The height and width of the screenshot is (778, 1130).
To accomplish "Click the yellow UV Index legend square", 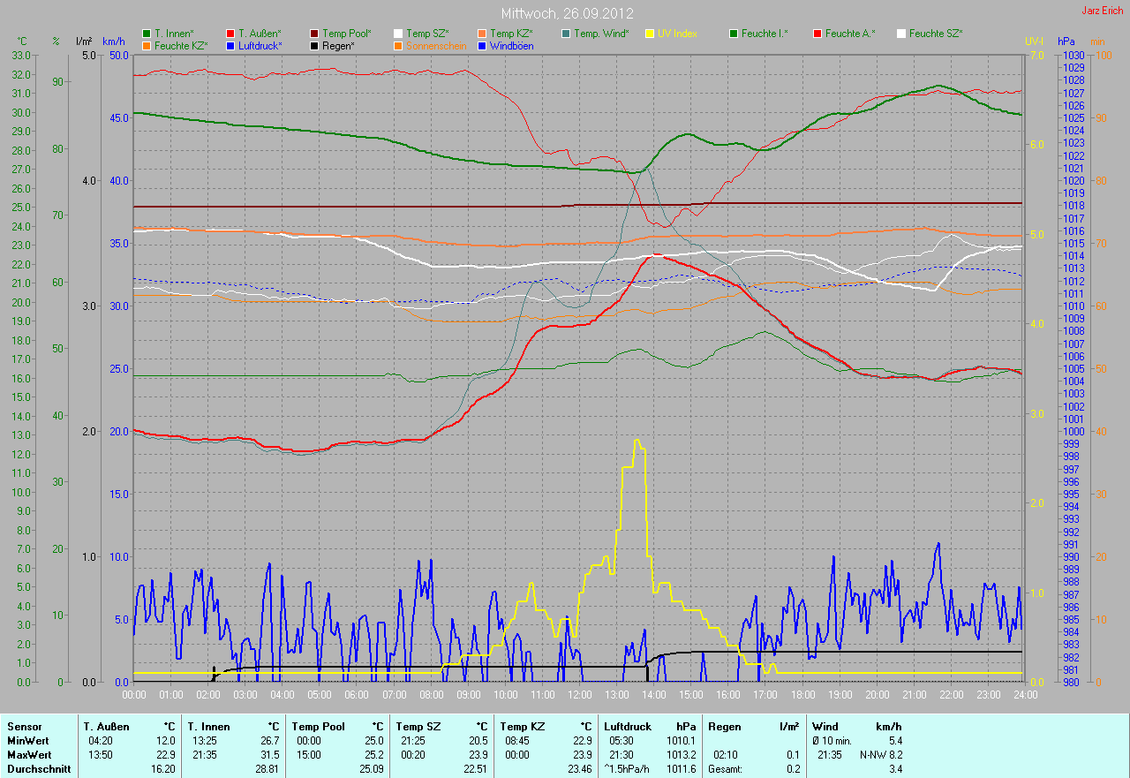I will (650, 34).
